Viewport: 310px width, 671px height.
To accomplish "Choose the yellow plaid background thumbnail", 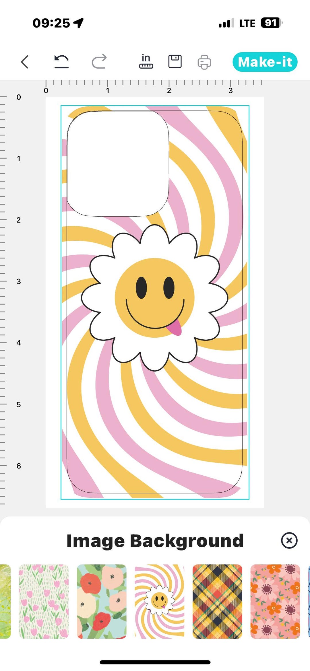I will (x=217, y=601).
